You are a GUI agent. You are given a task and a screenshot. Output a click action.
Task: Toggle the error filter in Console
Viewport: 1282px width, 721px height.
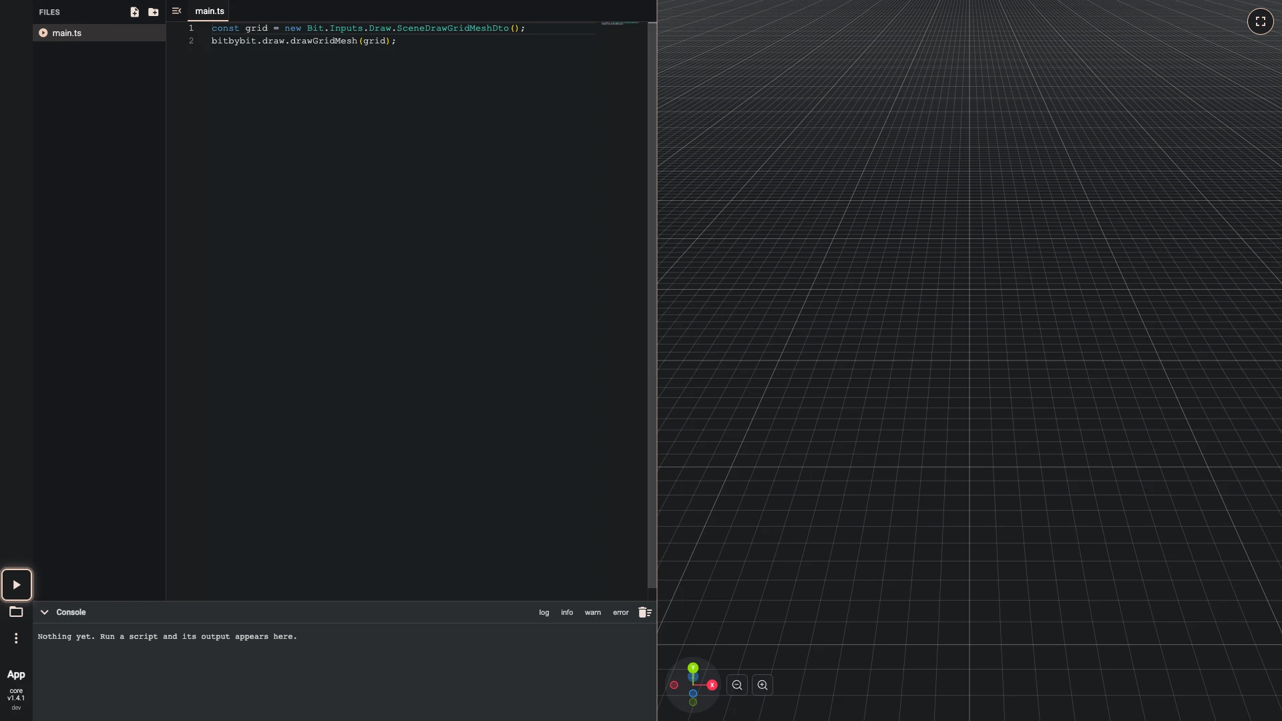621,612
